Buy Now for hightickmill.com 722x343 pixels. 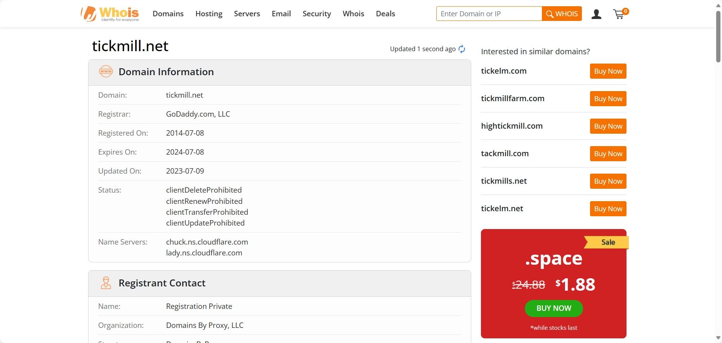click(608, 126)
